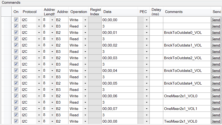Toggle the On checkbox for BrickToOutdata0_VOL row
This screenshot has height=125, width=222.
pyautogui.click(x=16, y=33)
